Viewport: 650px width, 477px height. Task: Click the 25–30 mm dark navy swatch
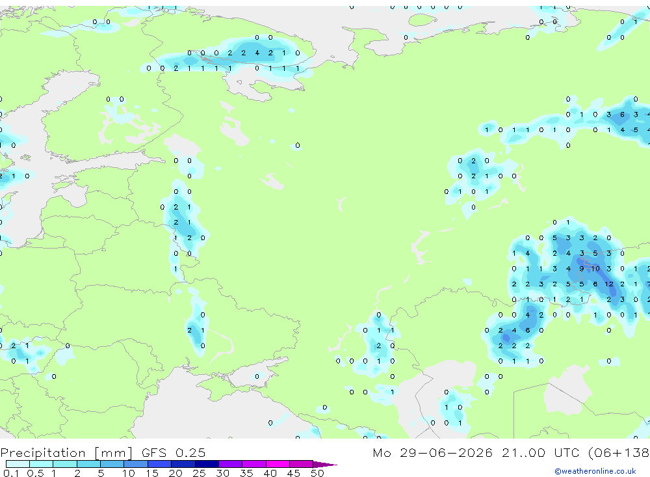tap(207, 464)
